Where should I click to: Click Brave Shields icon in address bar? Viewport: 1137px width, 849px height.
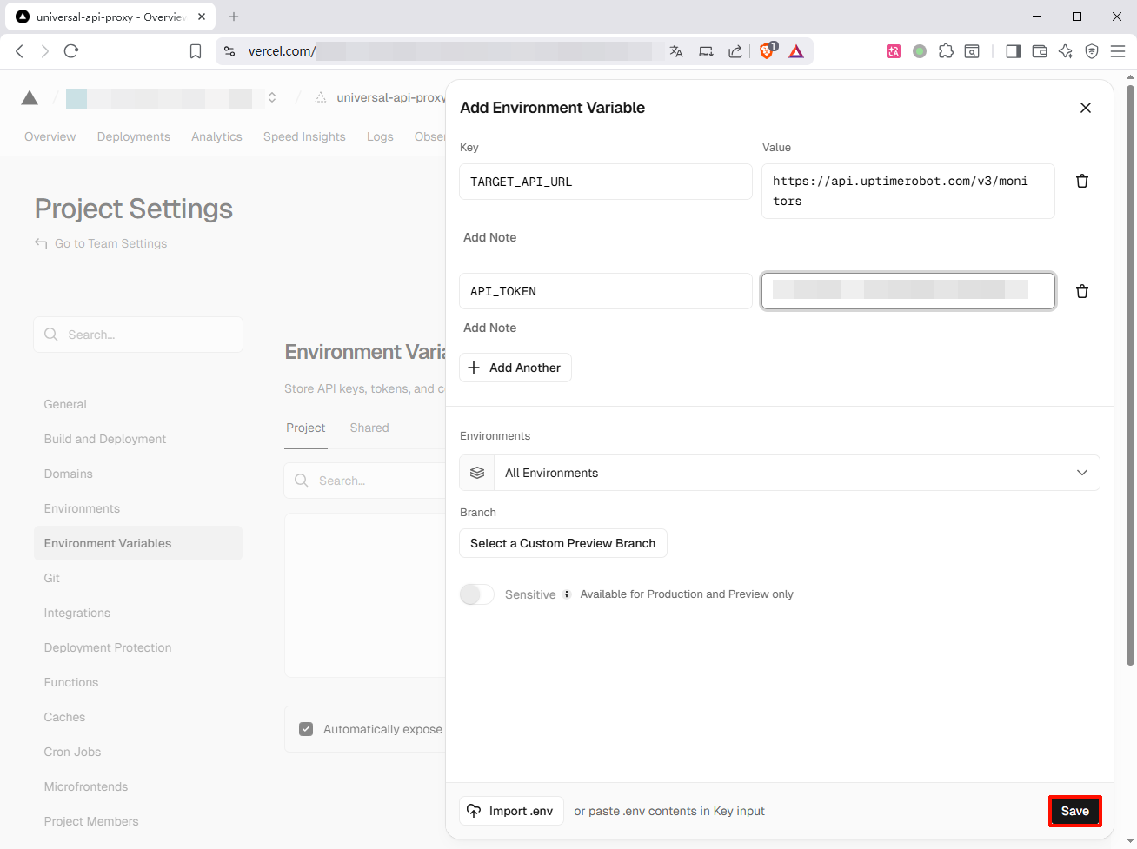point(767,51)
